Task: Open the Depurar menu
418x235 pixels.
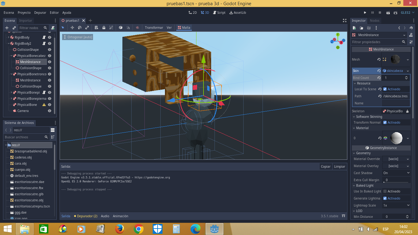Action: click(x=40, y=13)
